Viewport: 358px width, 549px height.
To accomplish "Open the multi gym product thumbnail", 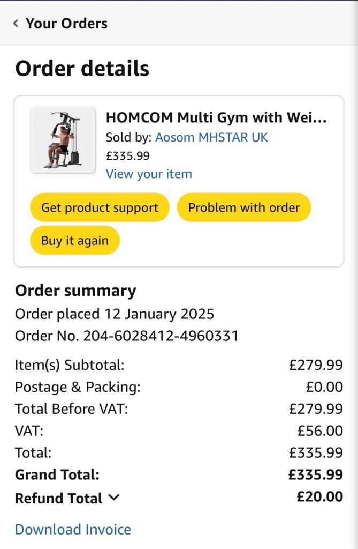I will pyautogui.click(x=63, y=140).
